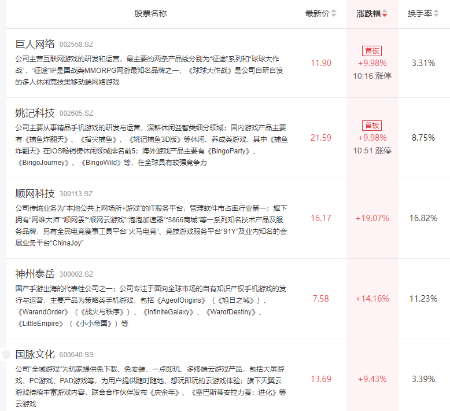Click stock code 300002.SZ
This screenshot has height=411, width=450.
click(76, 274)
